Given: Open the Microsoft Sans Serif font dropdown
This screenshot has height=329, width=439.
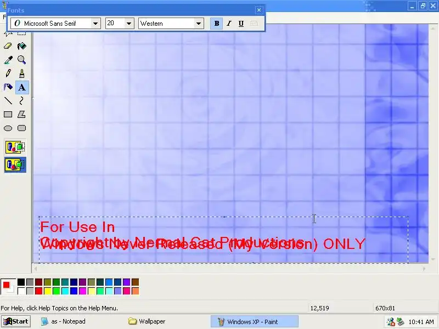Looking at the screenshot, I should pos(95,24).
